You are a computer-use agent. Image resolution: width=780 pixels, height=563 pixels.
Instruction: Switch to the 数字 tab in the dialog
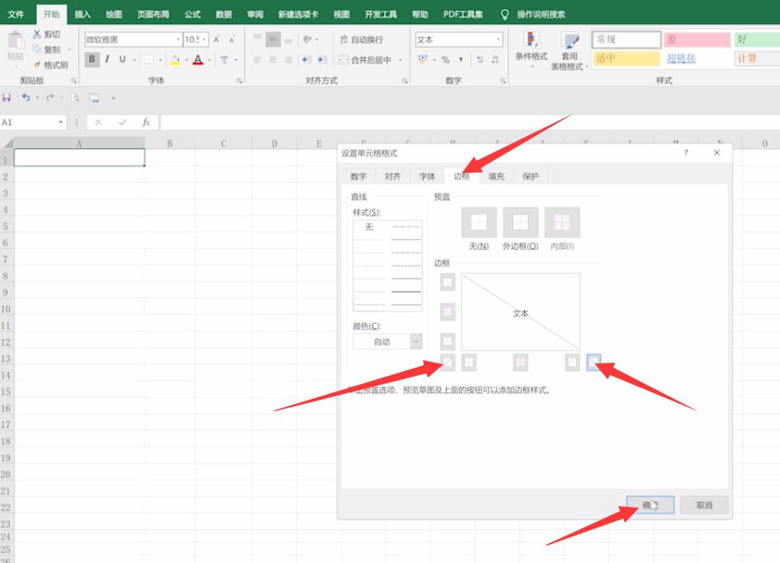pyautogui.click(x=358, y=176)
